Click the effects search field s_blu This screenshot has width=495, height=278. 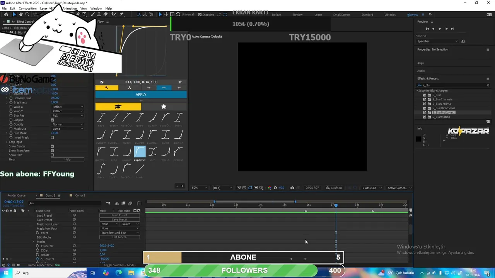(x=452, y=85)
